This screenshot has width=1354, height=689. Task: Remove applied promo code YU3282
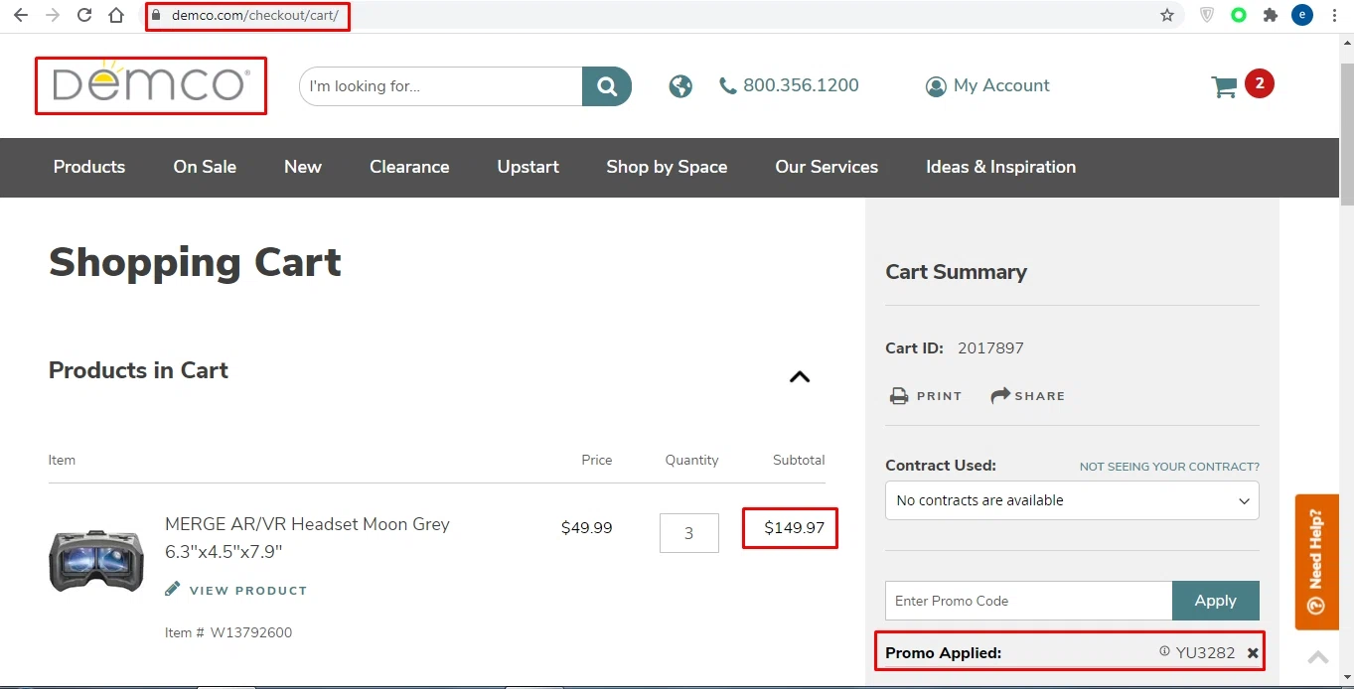pyautogui.click(x=1253, y=653)
